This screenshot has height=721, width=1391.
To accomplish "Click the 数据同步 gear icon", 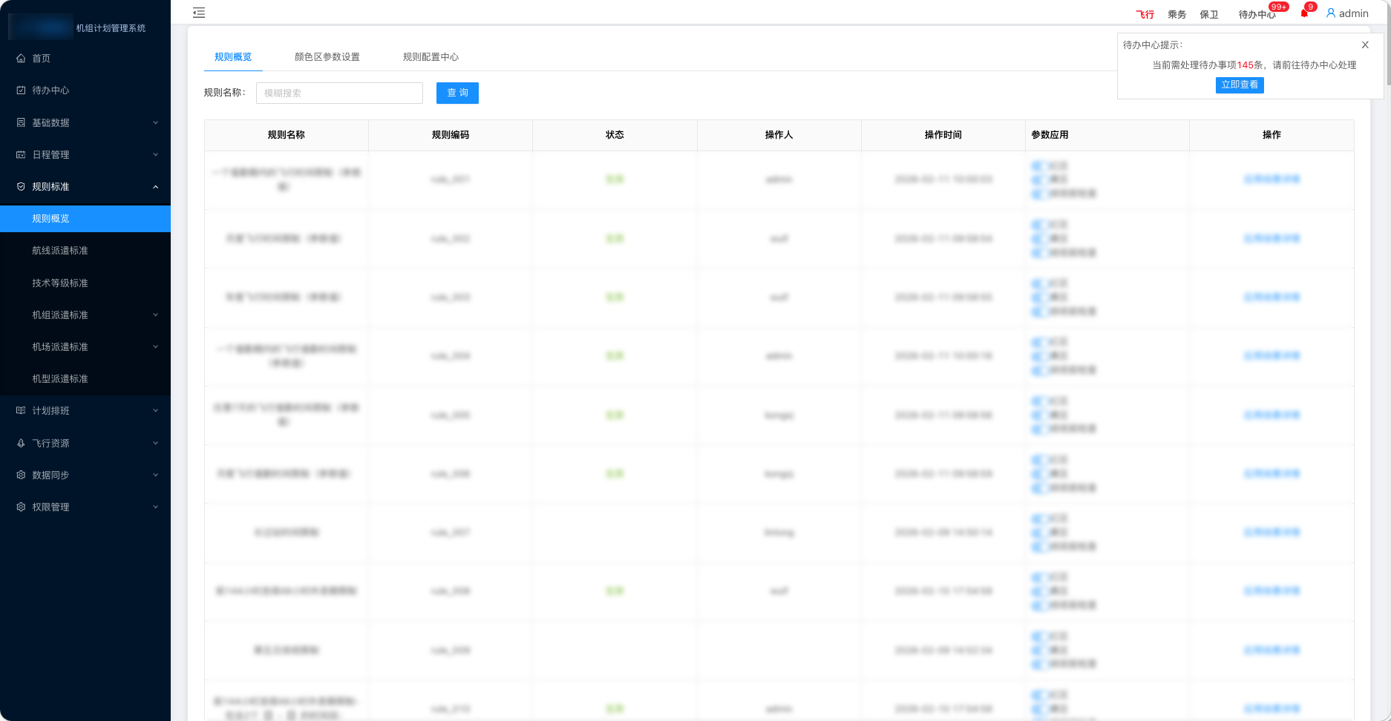I will [21, 475].
